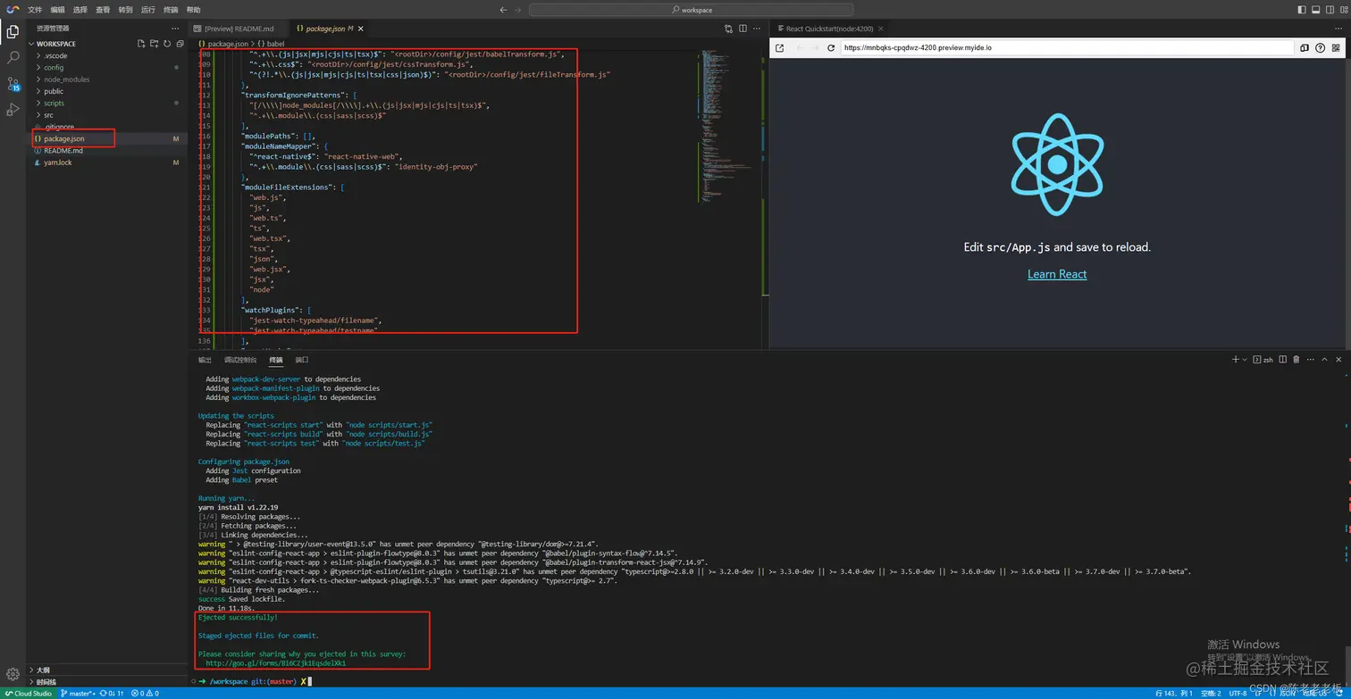Toggle primary sidebar visibility in title bar
1351x699 pixels.
pos(1301,10)
